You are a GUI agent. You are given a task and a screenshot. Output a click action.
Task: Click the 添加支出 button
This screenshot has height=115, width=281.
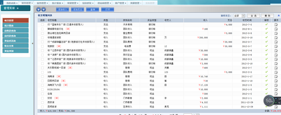pos(78,9)
